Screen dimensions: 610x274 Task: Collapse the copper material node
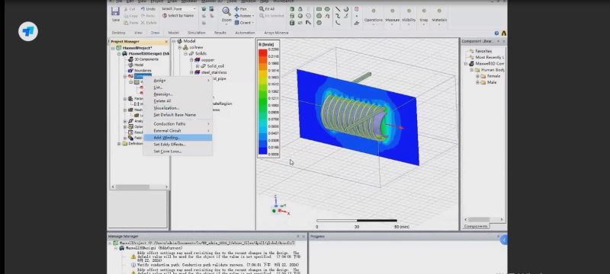[191, 60]
